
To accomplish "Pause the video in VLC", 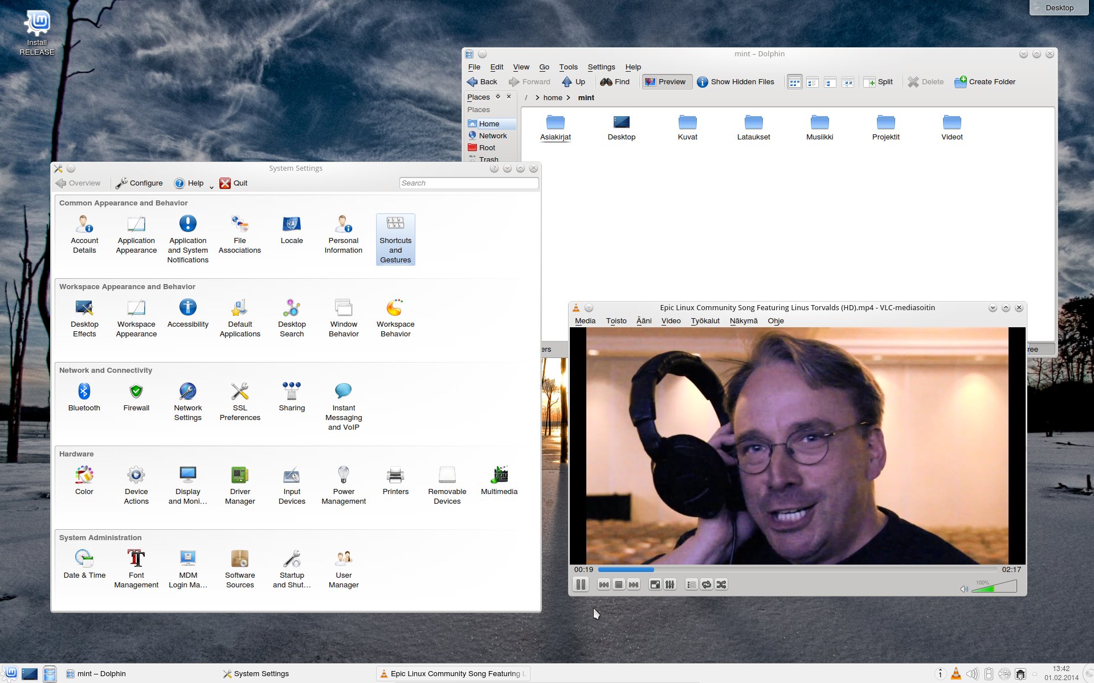I will pyautogui.click(x=581, y=585).
